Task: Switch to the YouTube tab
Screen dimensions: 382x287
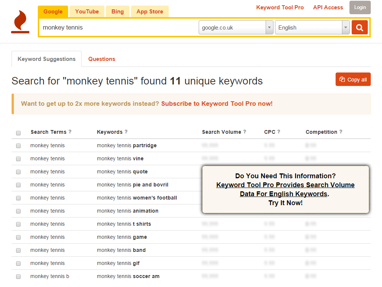Action: click(x=87, y=12)
